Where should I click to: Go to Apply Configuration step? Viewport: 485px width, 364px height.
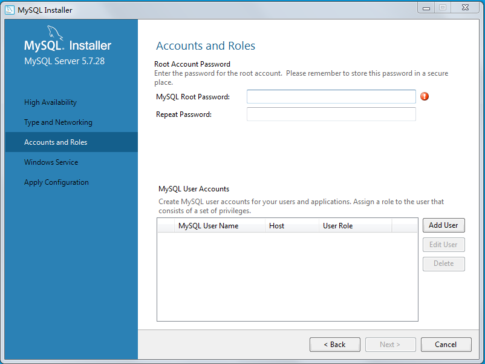click(56, 182)
